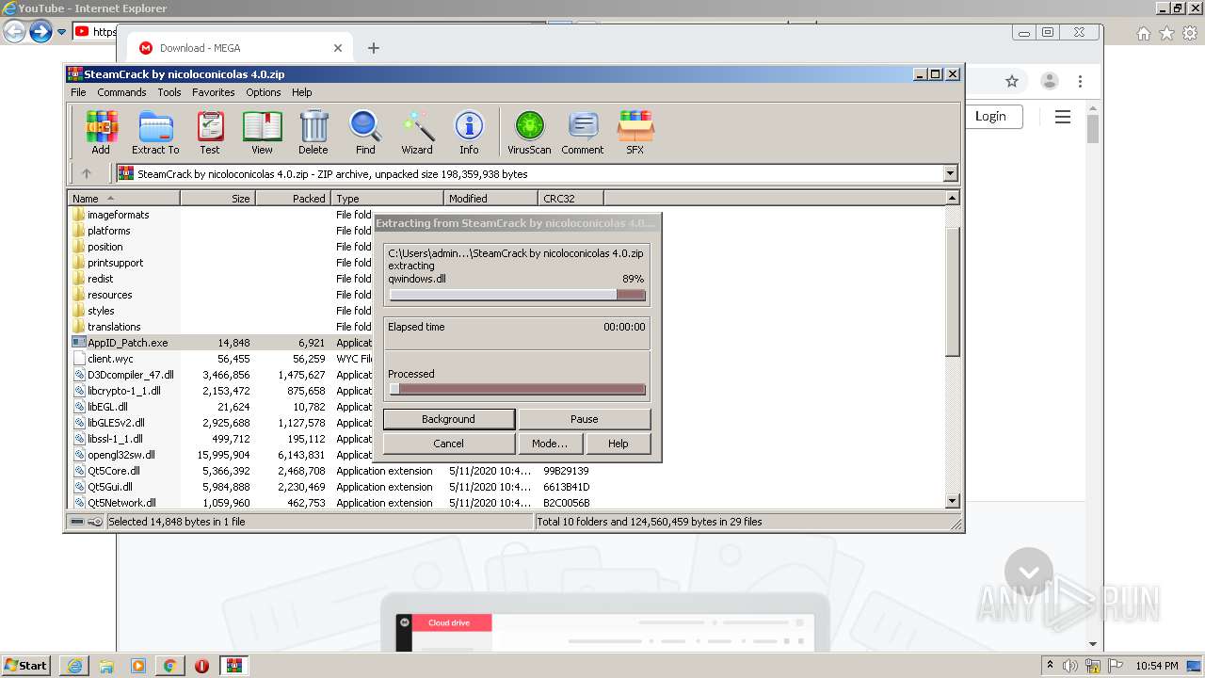The height and width of the screenshot is (678, 1205).
Task: Click the SFX toolbar icon
Action: click(635, 132)
